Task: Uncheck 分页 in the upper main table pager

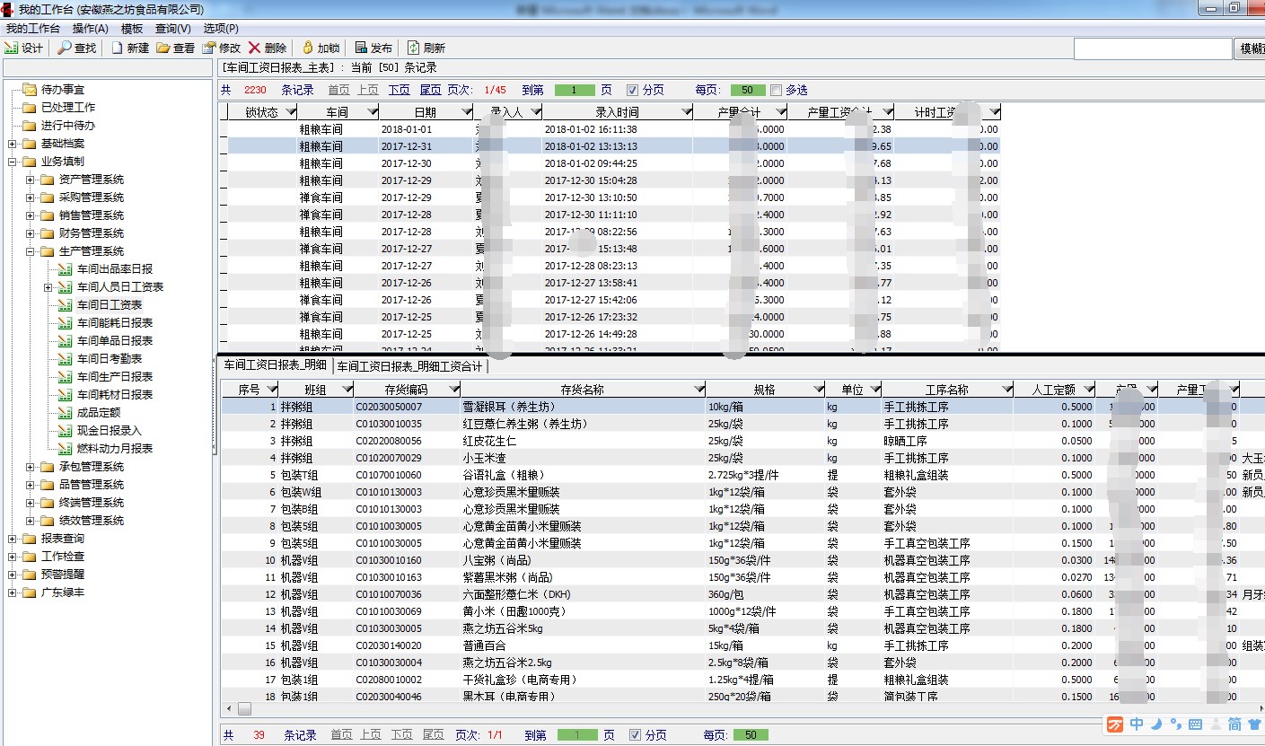Action: 633,90
